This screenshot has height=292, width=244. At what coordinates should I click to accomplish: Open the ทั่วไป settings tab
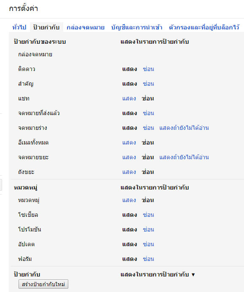tap(19, 27)
